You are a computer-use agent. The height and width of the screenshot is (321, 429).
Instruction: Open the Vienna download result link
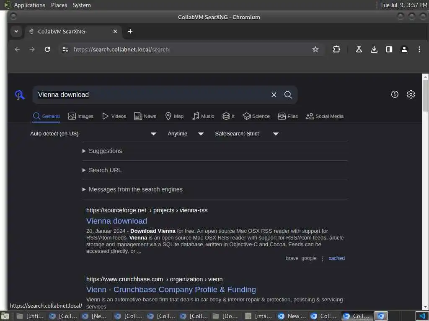[x=116, y=221]
